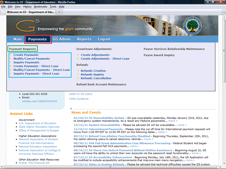Click arrow icon beside Create Adjustments
The height and width of the screenshot is (169, 226).
78,55
